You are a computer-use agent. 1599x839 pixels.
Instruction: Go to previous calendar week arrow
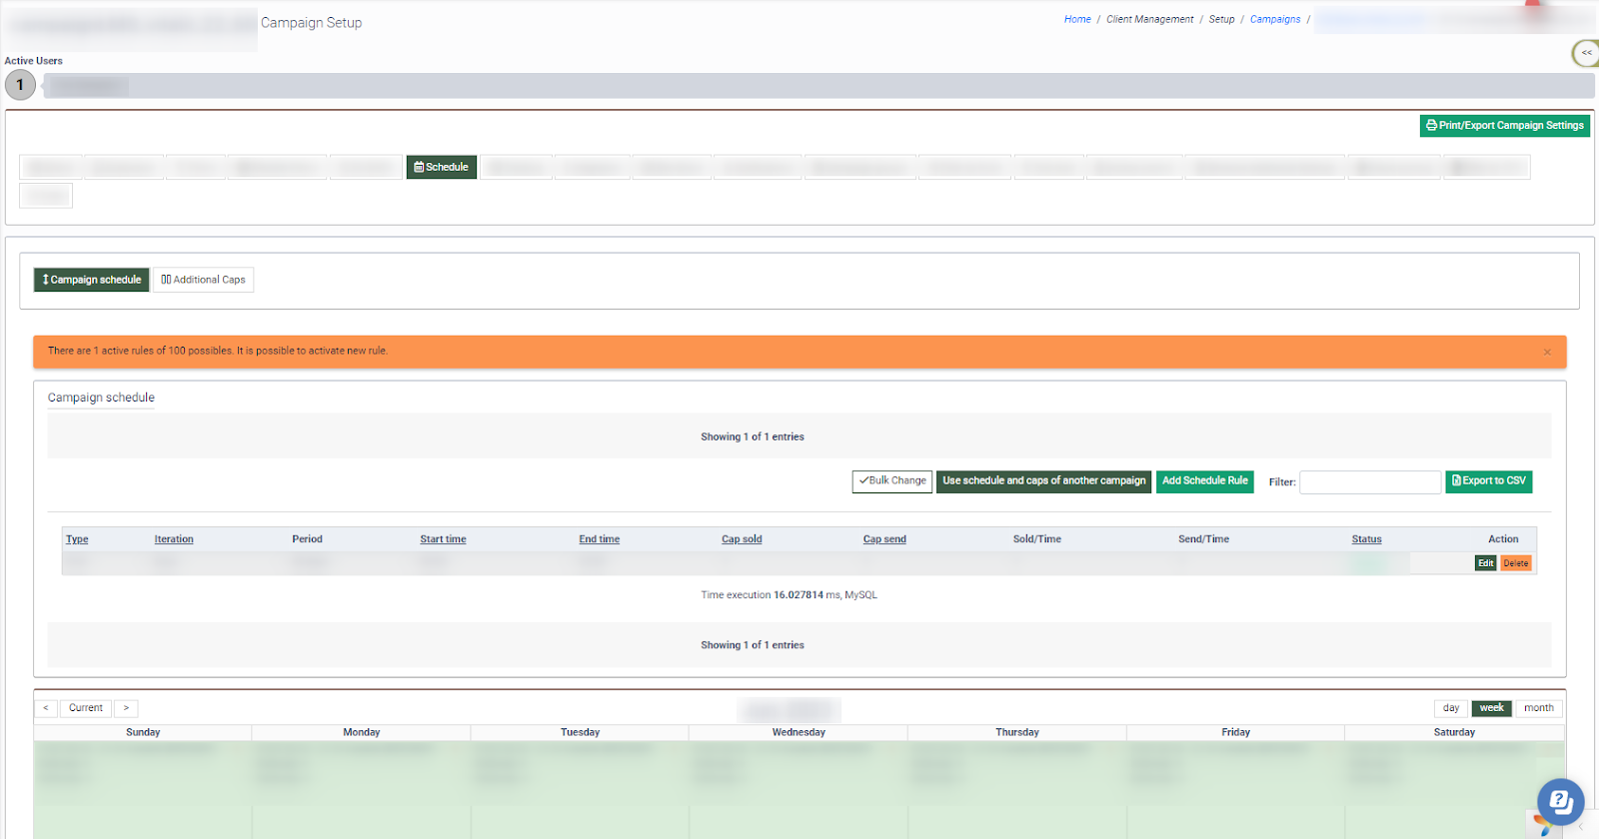(46, 708)
